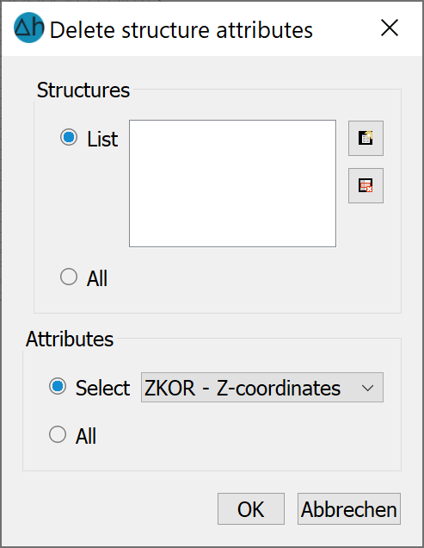
Task: Enable the Select radio button under Attributes
Action: (x=58, y=386)
